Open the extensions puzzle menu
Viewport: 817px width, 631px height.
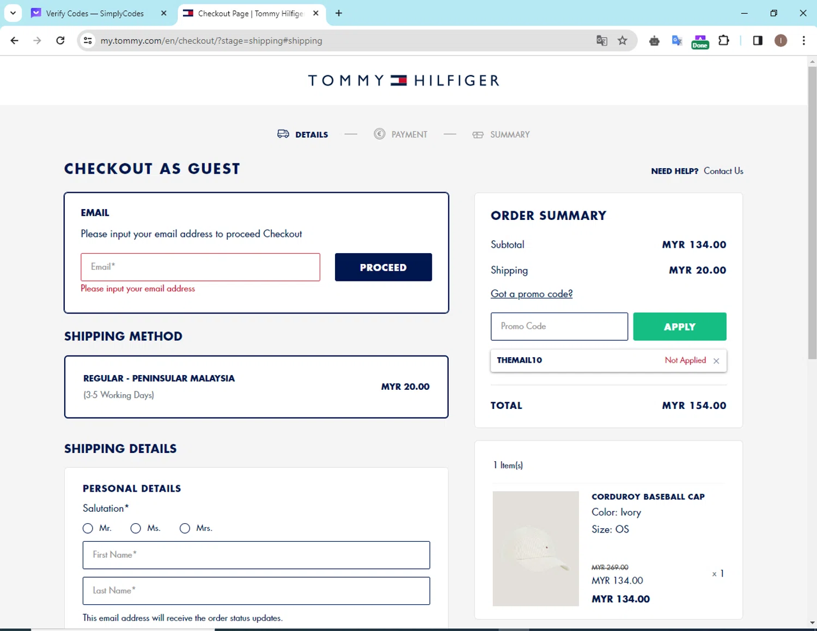(x=724, y=40)
